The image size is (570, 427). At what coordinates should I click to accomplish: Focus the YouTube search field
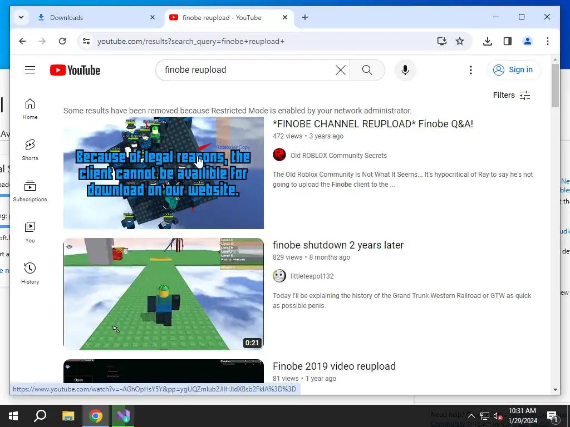coord(247,69)
